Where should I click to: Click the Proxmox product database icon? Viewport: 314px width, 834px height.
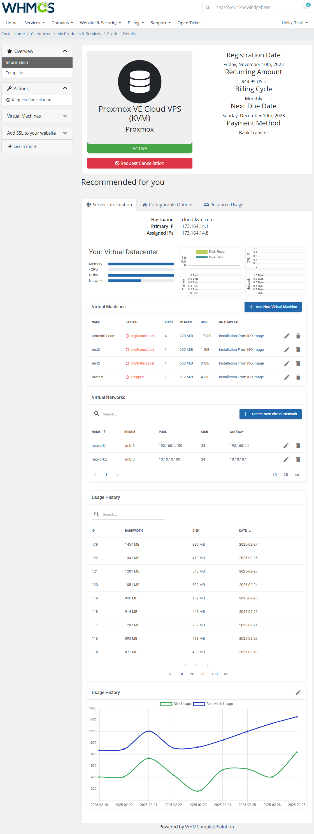[140, 81]
